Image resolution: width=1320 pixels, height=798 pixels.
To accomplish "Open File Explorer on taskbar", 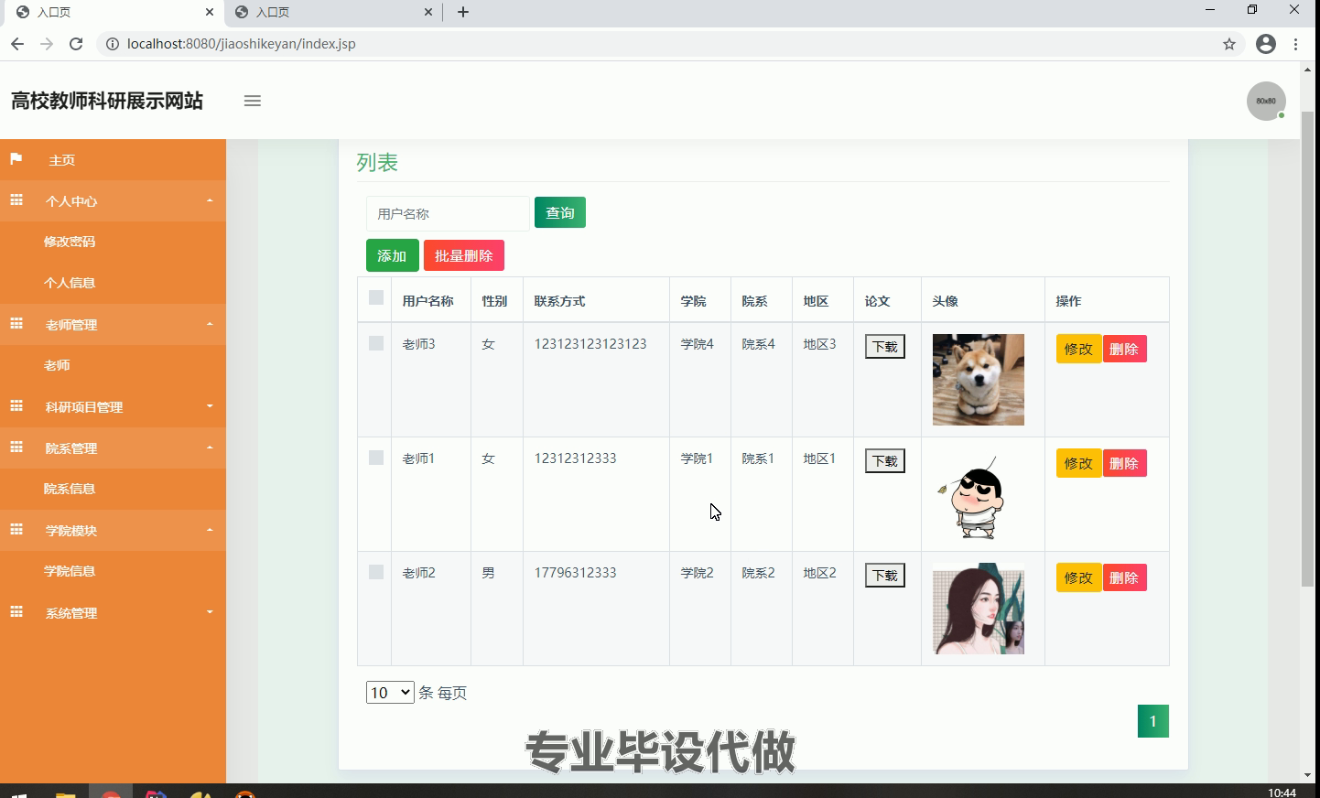I will 65,793.
